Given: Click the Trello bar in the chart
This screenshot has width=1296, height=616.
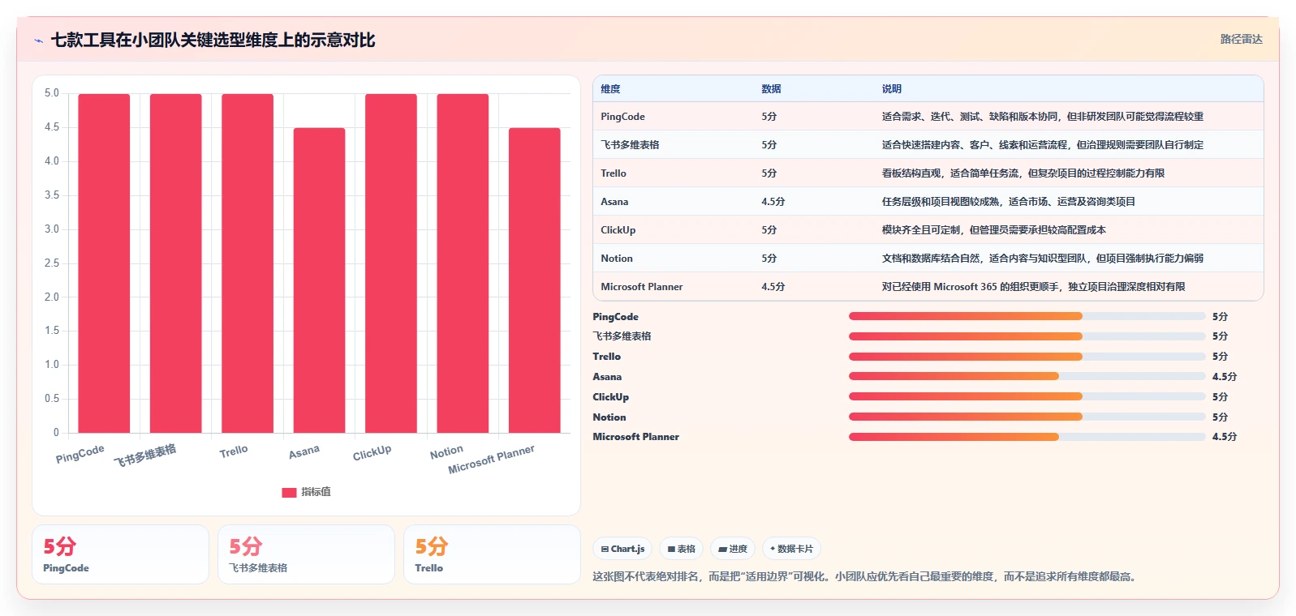Looking at the screenshot, I should [x=248, y=263].
